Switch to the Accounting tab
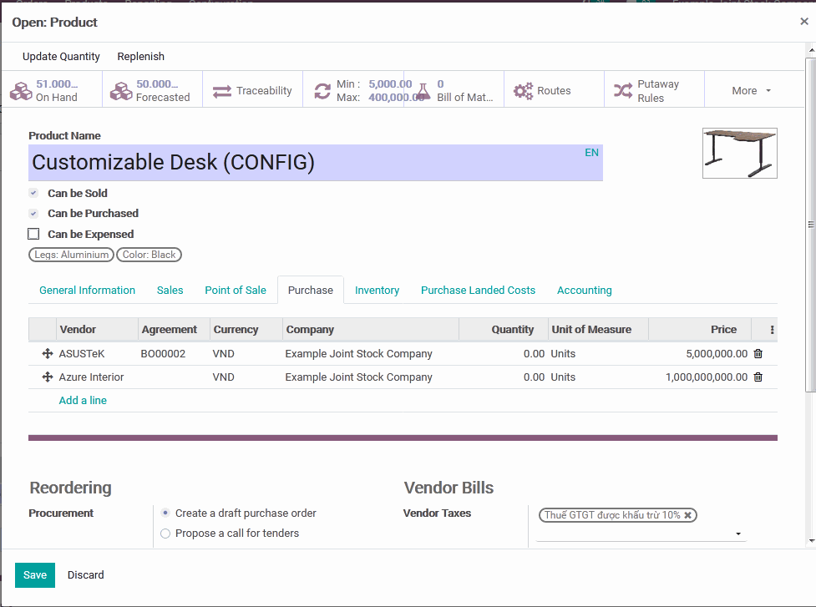This screenshot has width=816, height=607. [x=584, y=291]
